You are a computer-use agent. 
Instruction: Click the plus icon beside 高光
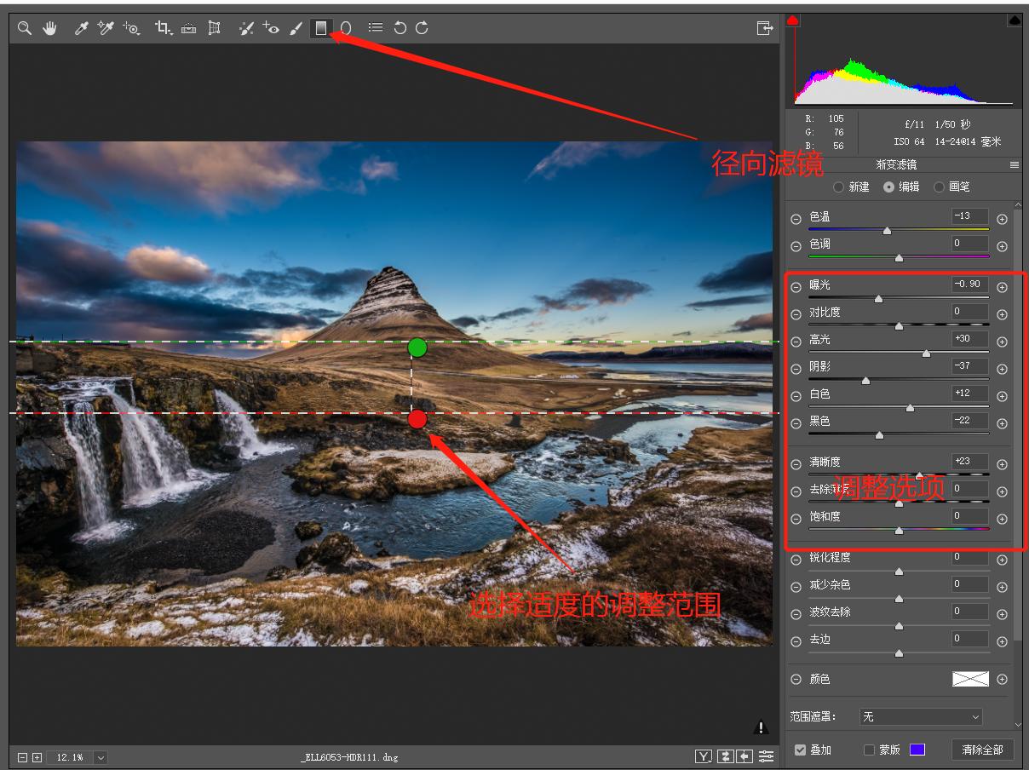click(x=1002, y=342)
